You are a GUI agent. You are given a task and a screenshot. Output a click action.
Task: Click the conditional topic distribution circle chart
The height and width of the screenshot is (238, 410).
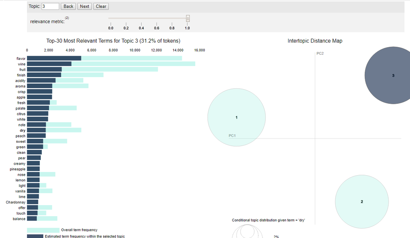coord(247,234)
